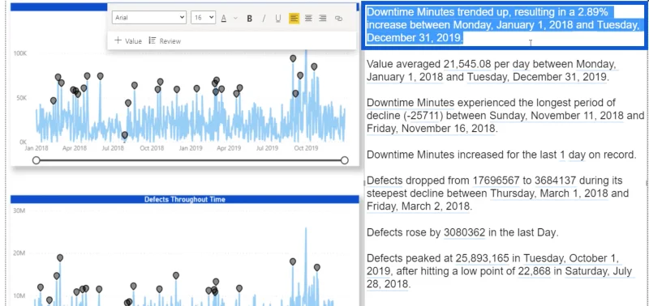The height and width of the screenshot is (306, 649).
Task: Click the 21,545.08 average value
Action: point(467,64)
